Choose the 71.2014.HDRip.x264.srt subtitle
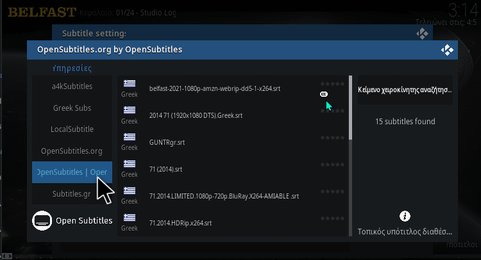Screen dimensions: 481x260 233,223
